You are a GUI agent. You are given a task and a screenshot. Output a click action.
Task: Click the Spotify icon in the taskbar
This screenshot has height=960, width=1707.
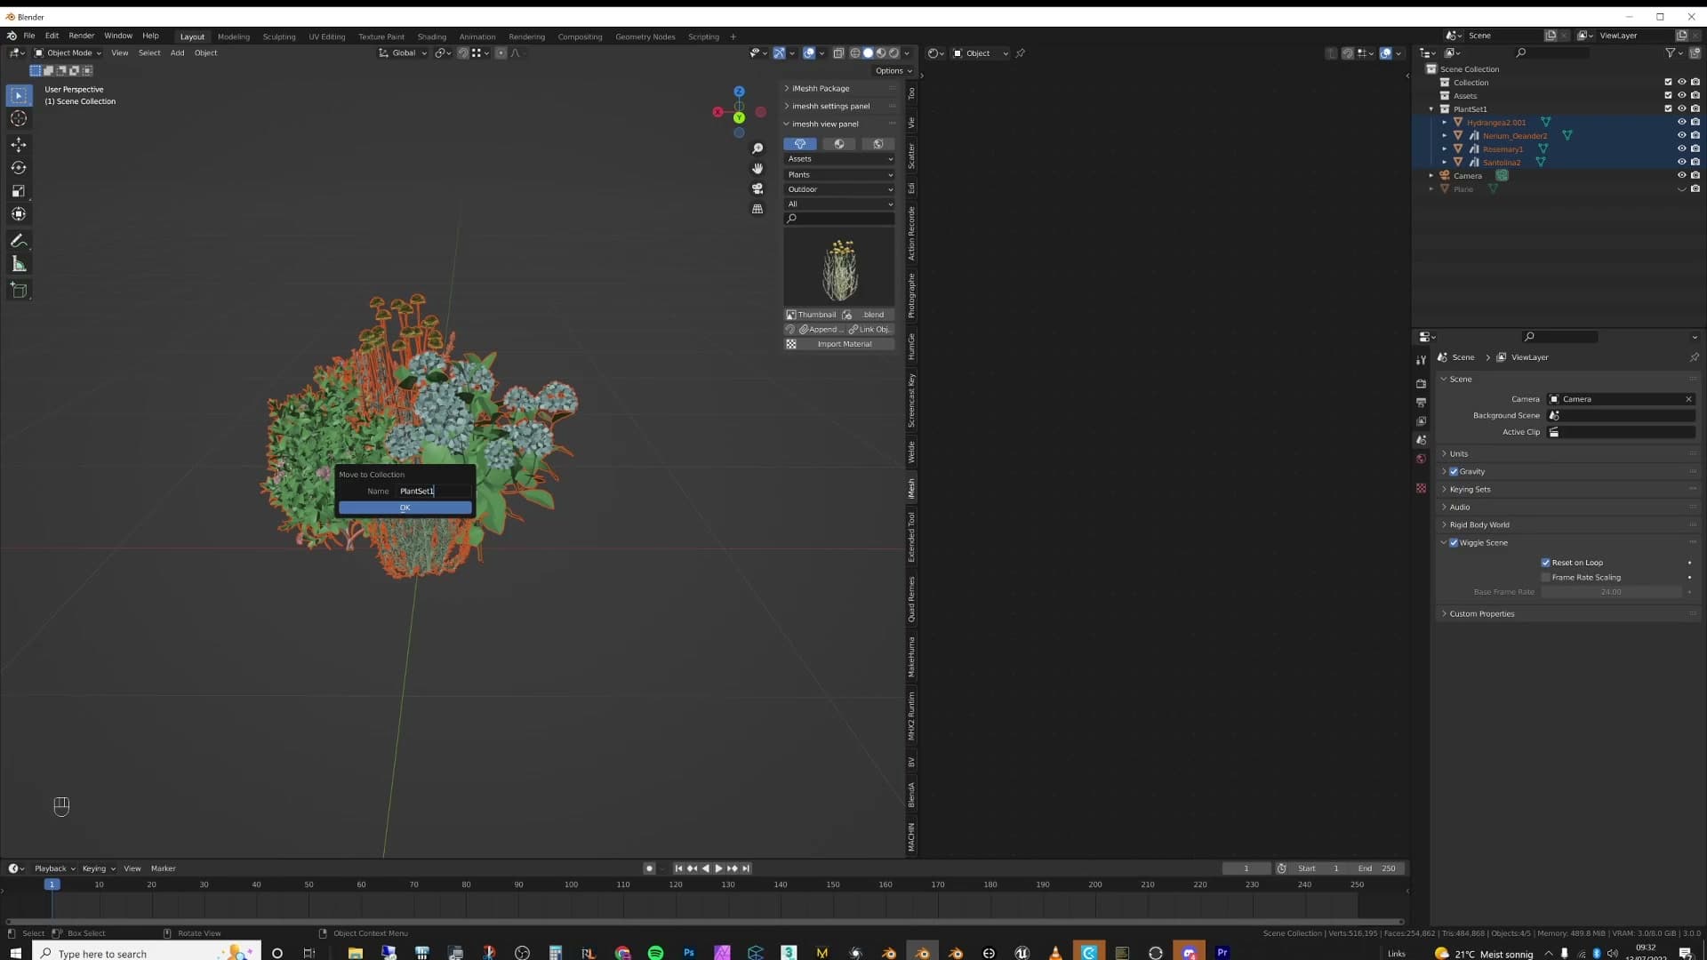click(x=655, y=953)
